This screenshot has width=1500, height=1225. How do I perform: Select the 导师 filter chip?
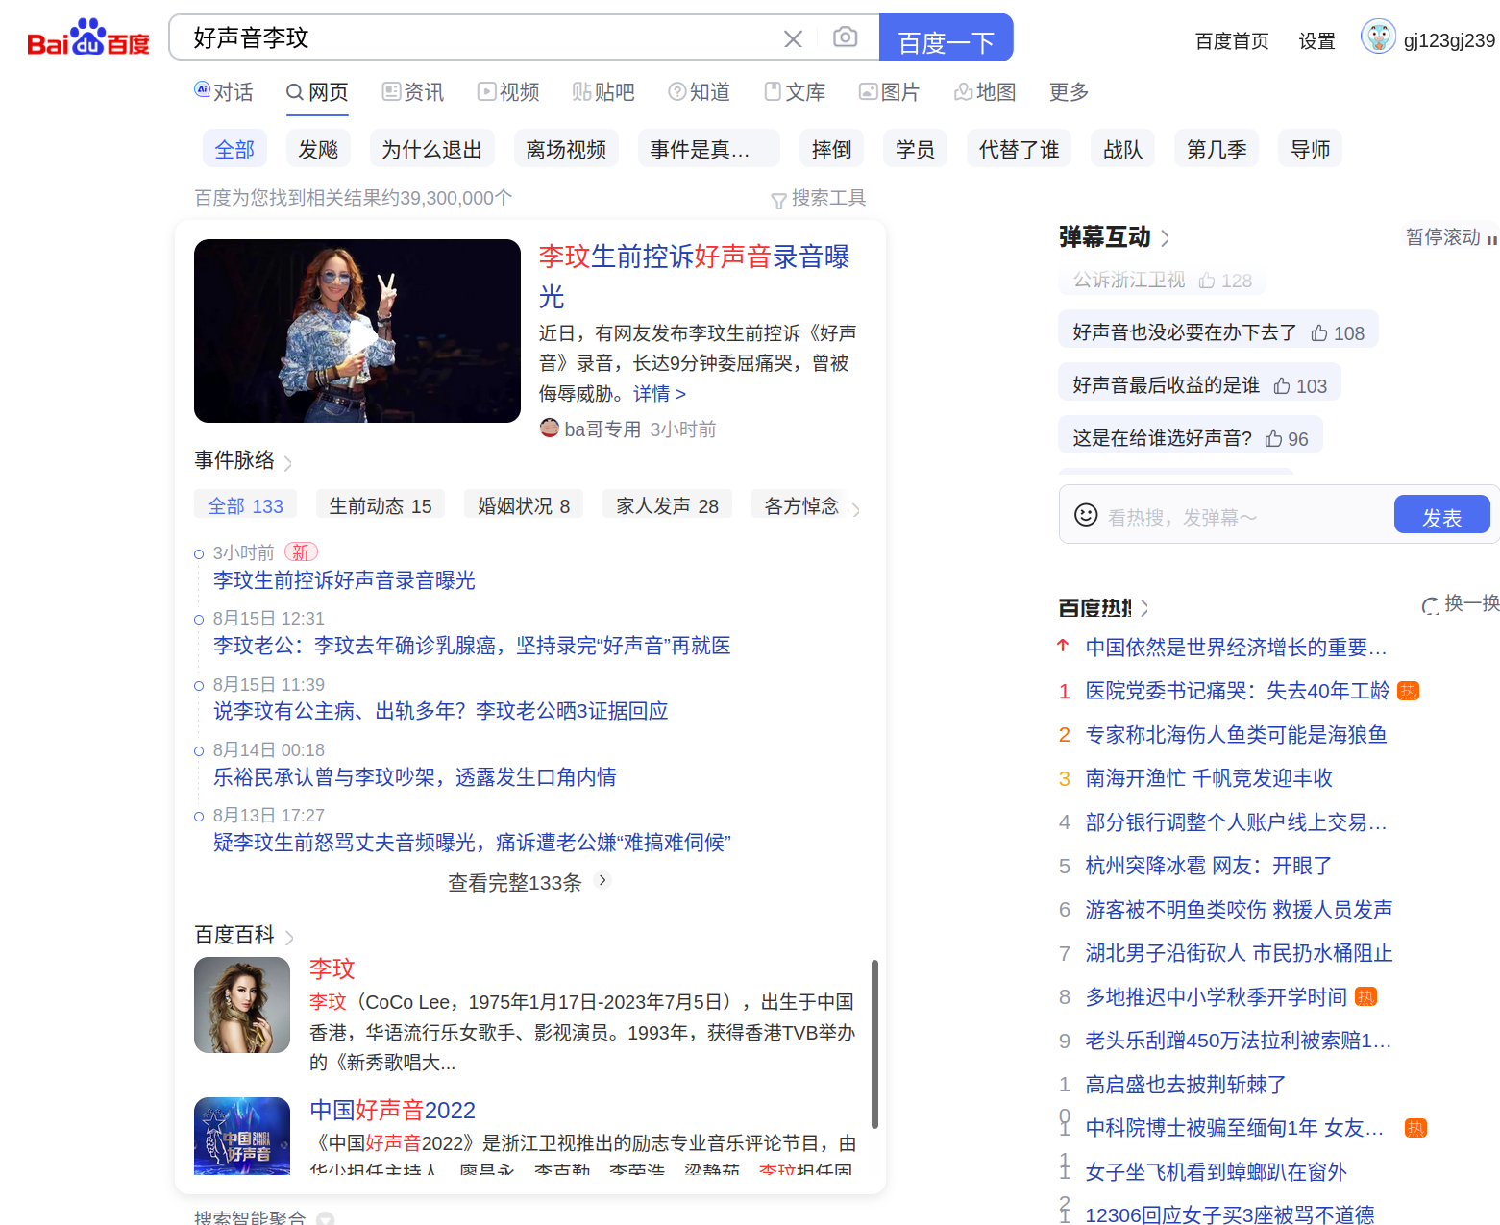coord(1310,150)
